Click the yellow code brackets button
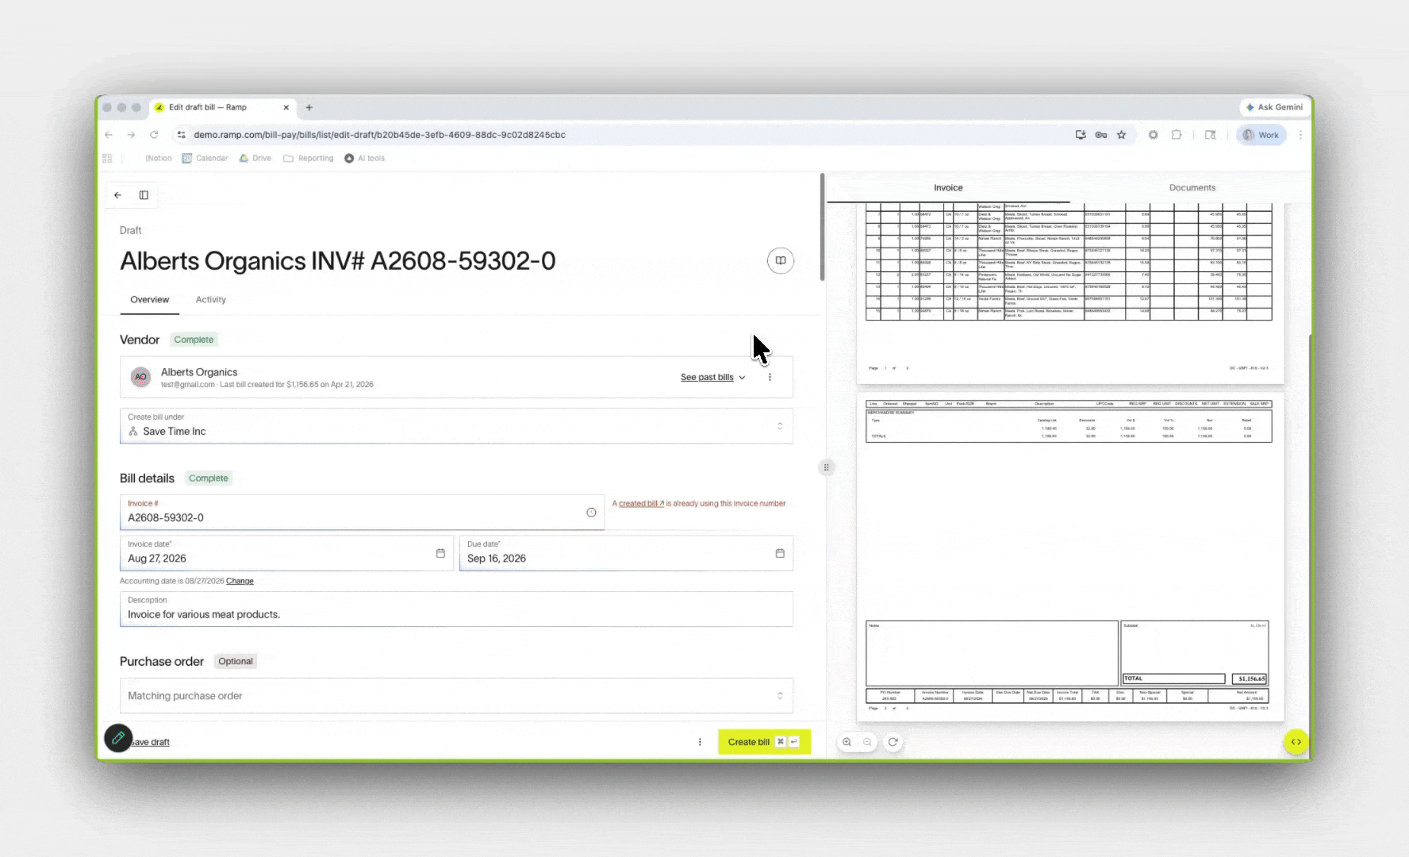The width and height of the screenshot is (1409, 857). (x=1296, y=742)
